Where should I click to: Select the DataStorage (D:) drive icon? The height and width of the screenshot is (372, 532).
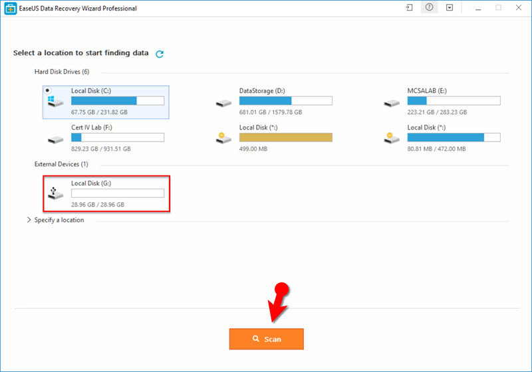[223, 103]
